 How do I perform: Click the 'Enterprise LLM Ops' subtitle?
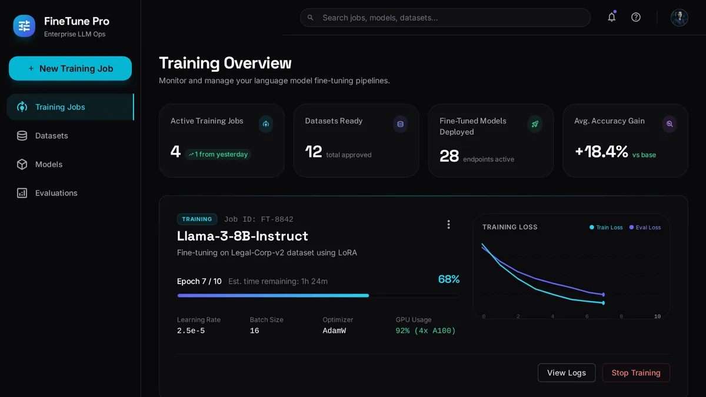point(75,34)
